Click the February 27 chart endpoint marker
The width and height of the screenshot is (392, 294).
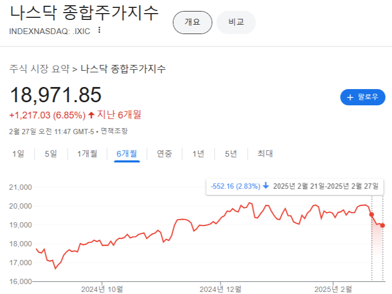pos(383,225)
